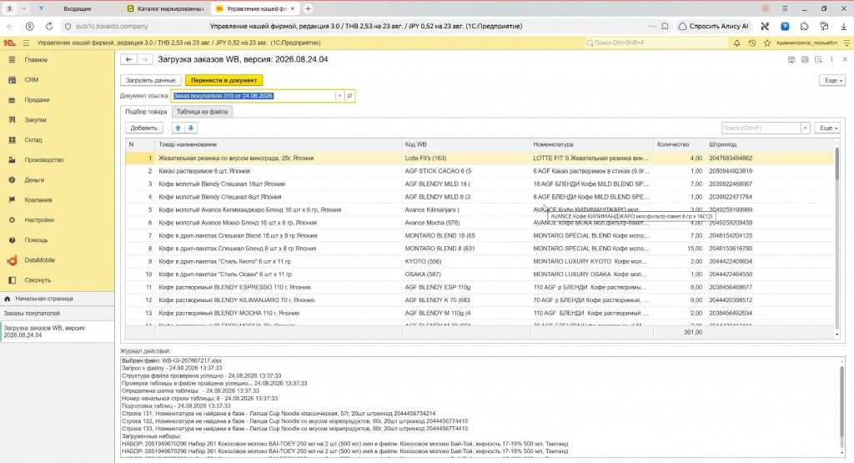Image resolution: width=854 pixels, height=463 pixels.
Task: Open the DataMobile section
Action: pyautogui.click(x=39, y=260)
